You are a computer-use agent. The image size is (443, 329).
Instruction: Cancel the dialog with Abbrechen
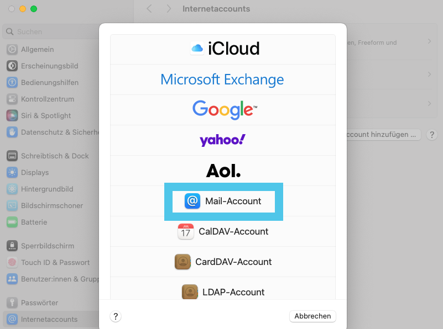click(312, 316)
